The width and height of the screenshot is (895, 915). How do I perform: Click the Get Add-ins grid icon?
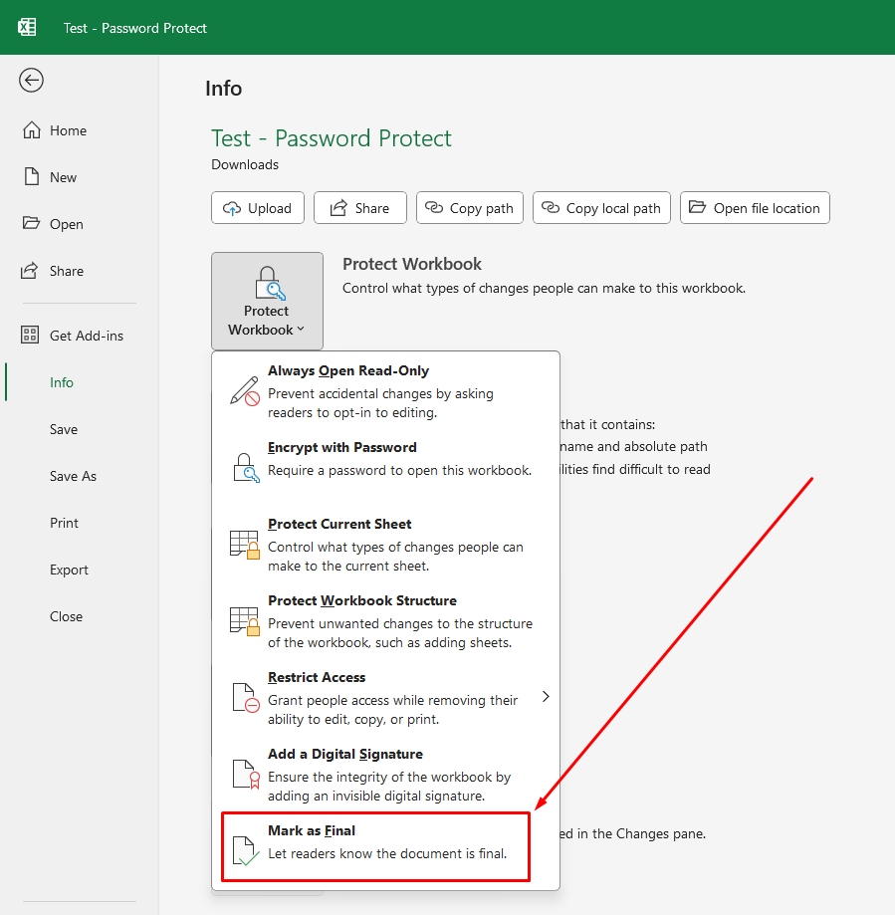30,335
